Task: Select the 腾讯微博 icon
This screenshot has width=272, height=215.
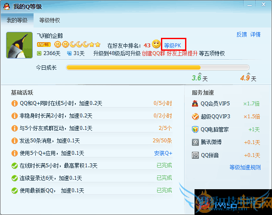Action: click(x=195, y=142)
